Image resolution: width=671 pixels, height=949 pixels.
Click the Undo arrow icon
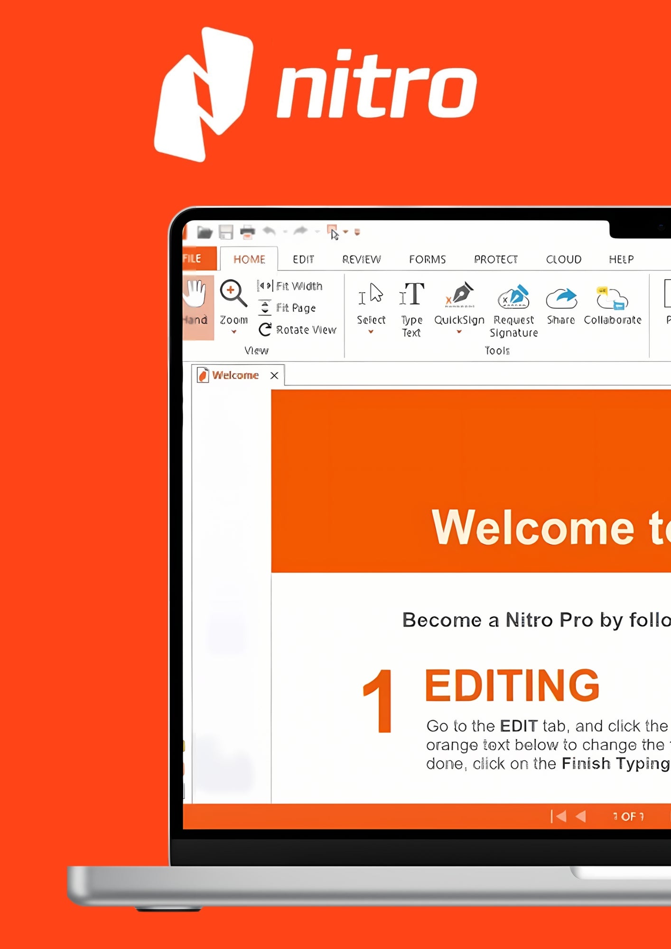270,232
